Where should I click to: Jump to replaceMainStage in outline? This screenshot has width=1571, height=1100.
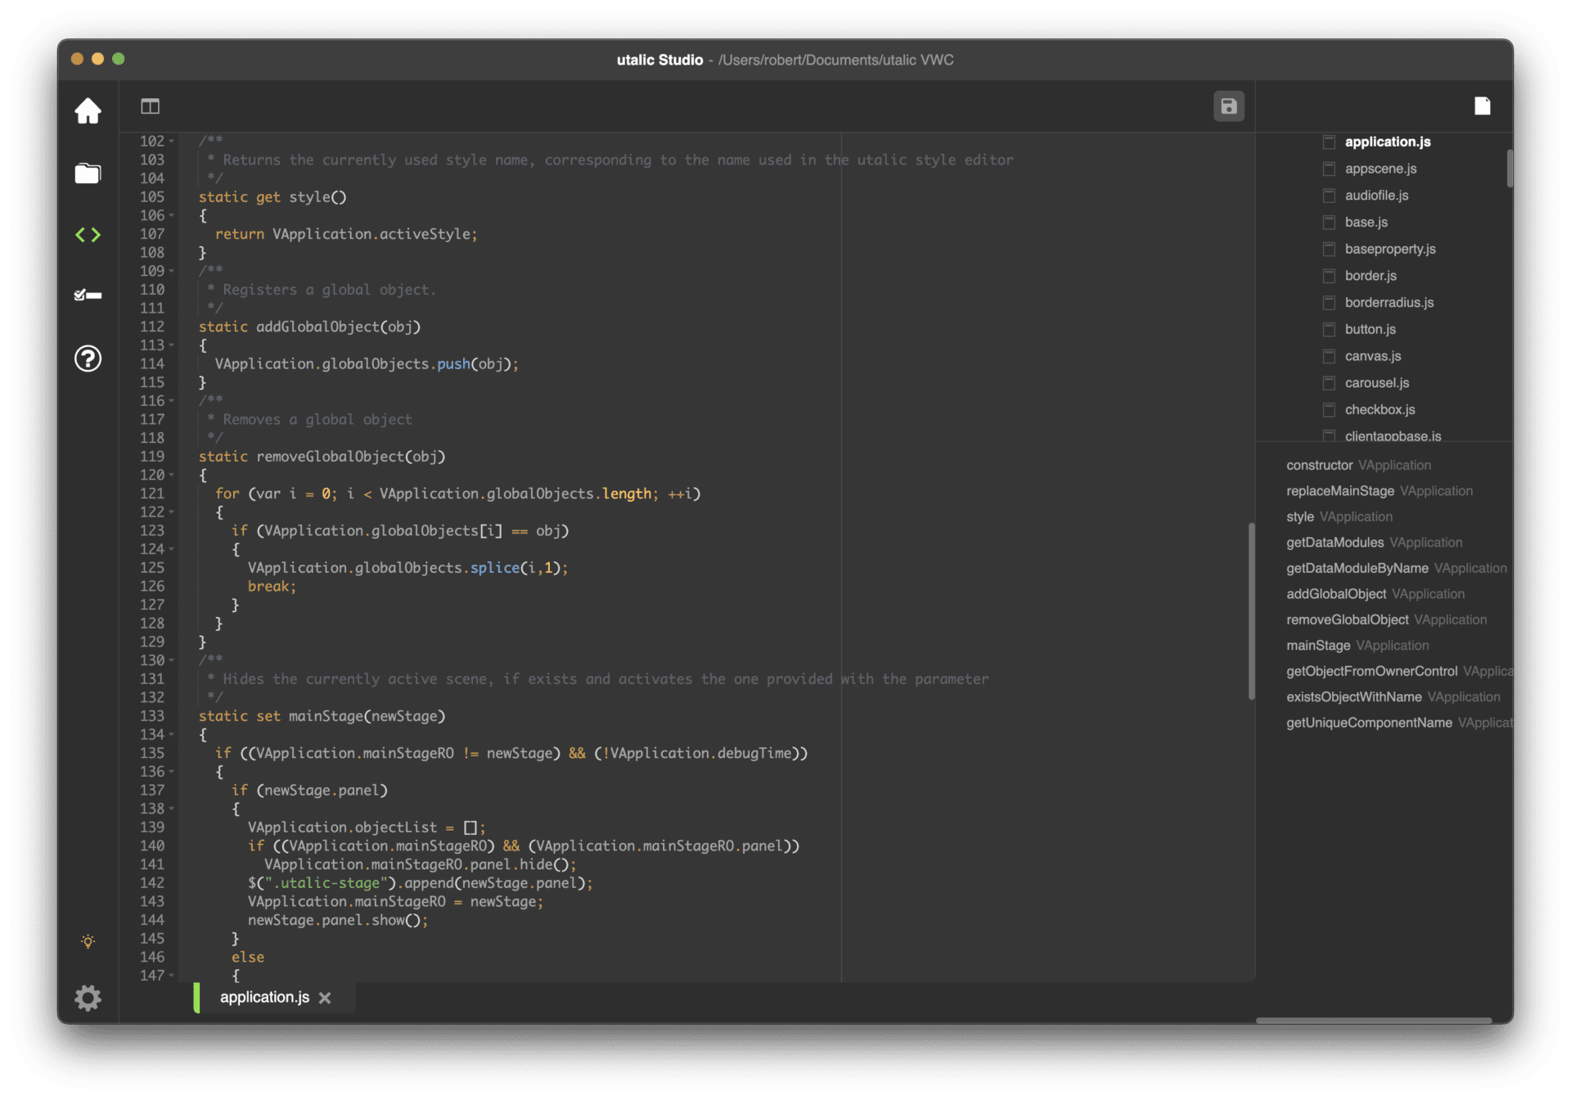1339,491
